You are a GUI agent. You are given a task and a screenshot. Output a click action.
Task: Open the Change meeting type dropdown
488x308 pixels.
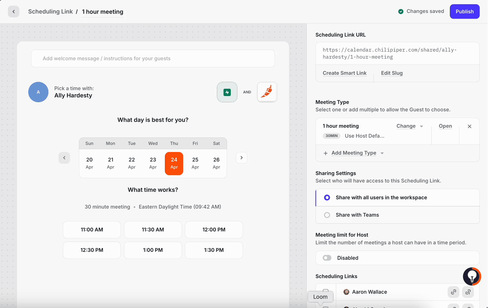point(410,126)
